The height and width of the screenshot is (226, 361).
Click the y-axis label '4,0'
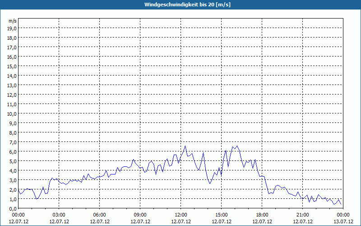13,171
